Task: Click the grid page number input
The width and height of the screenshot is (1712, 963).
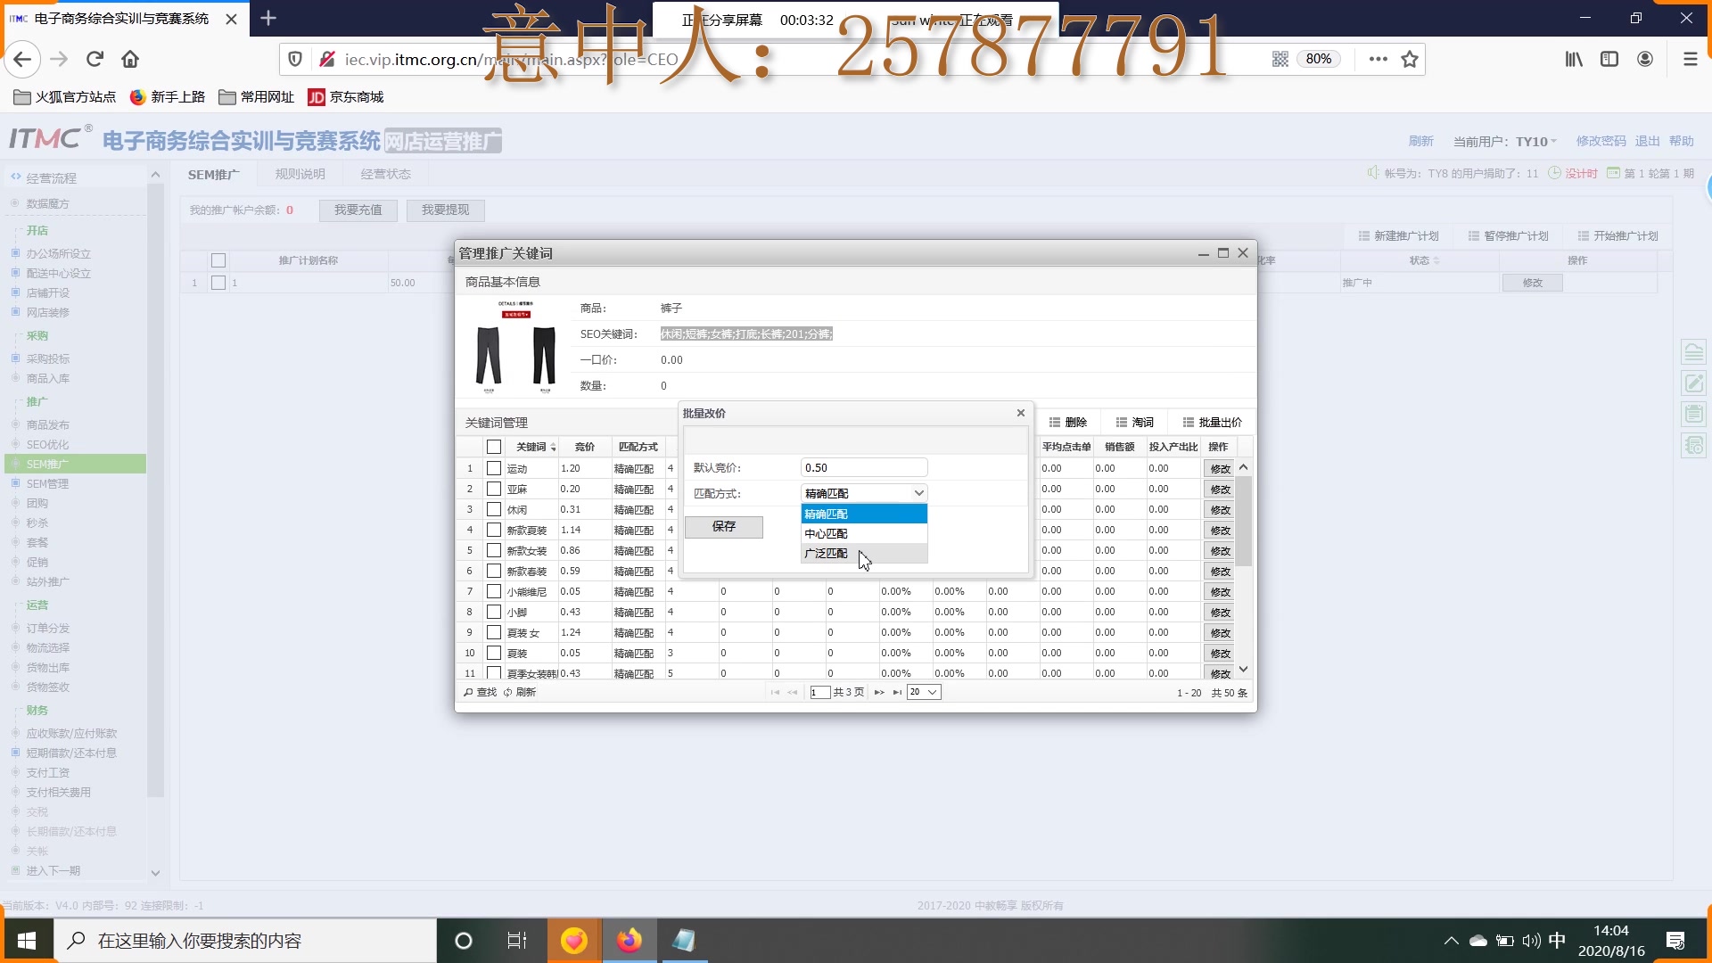Action: (819, 693)
